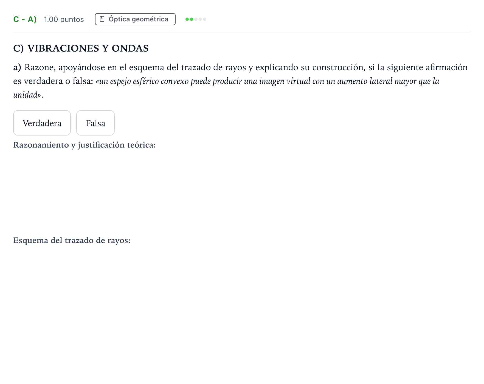Screen dimensions: 484x384
Task: Click the Esquema del trazado de rayos label
Action: [x=72, y=240]
